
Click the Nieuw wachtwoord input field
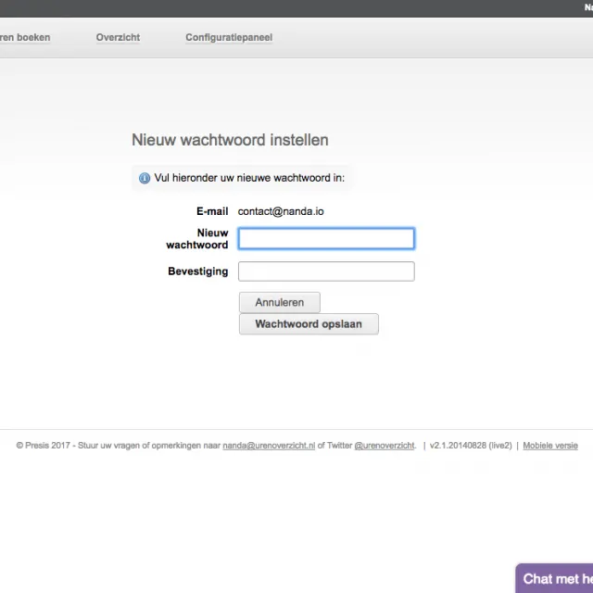pos(326,239)
